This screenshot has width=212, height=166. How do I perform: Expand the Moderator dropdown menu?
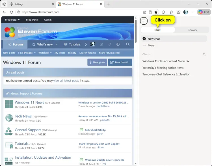[x=12, y=20]
